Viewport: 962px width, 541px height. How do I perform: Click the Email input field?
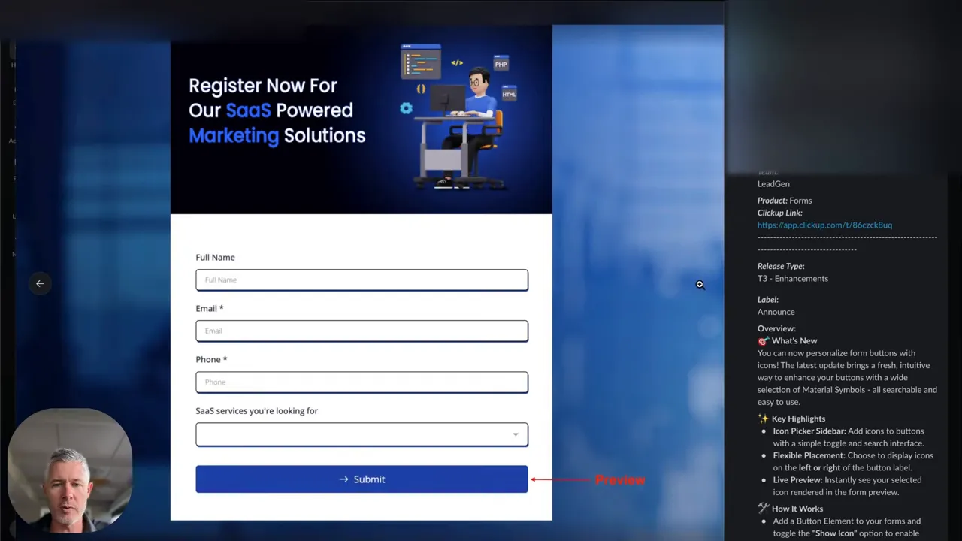click(x=362, y=331)
